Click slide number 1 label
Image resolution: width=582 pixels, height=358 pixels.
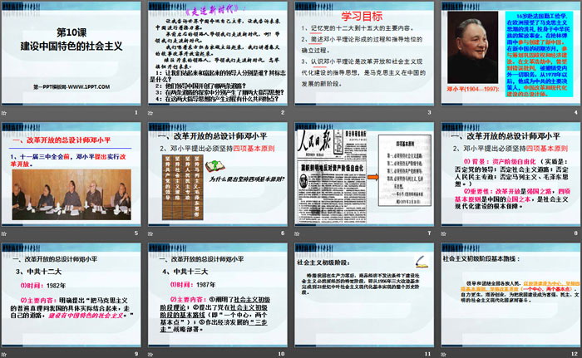coord(136,112)
